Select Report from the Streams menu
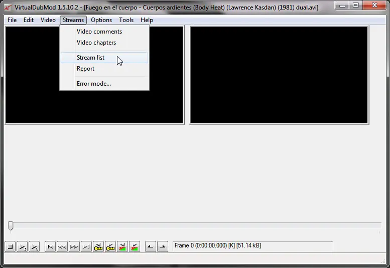390x268 pixels. (x=104, y=69)
